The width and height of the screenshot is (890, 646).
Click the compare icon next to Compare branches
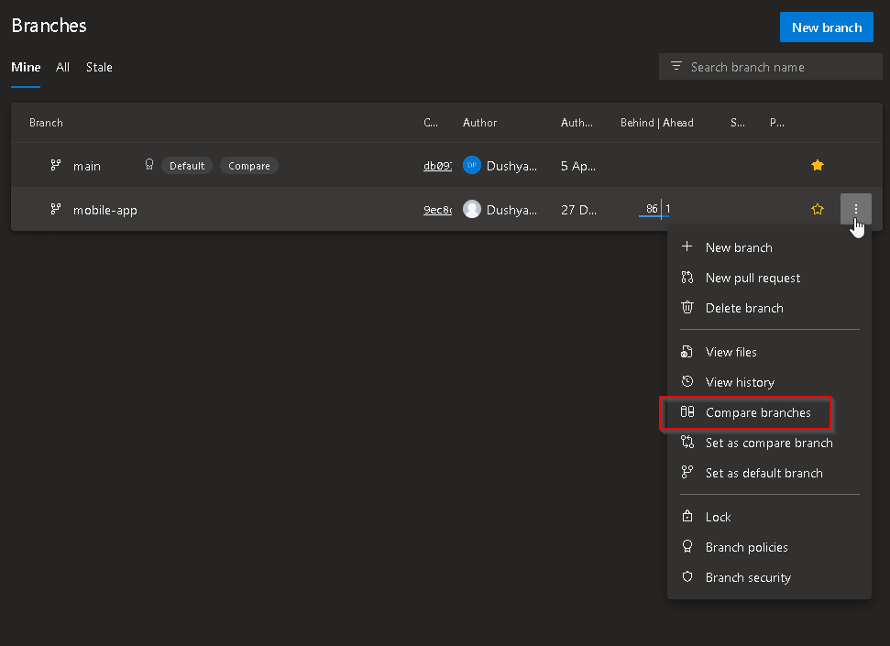687,411
